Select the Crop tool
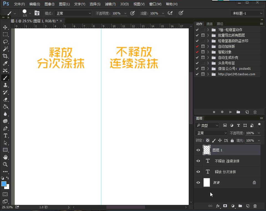Screen dimensions: 266x211 (x=6, y=56)
